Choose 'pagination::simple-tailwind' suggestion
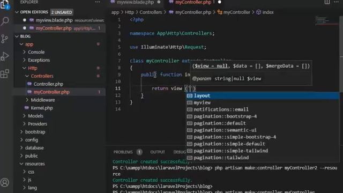 tap(263, 151)
